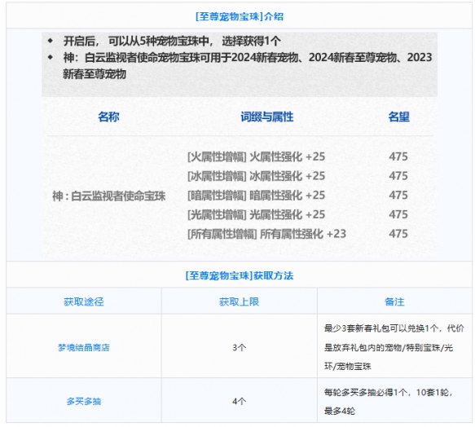Select the line 开启后，可以从5种宠物宝珠中

(172, 42)
